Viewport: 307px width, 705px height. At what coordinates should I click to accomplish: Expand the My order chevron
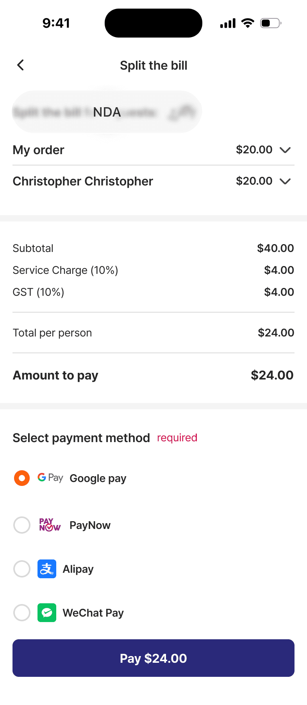[286, 150]
